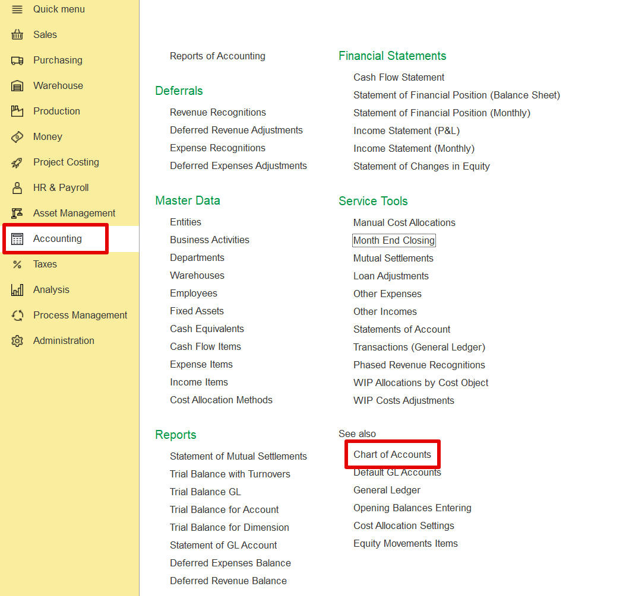Screen dimensions: 626x596
Task: Open Manual Cost Allocations
Action: click(404, 223)
